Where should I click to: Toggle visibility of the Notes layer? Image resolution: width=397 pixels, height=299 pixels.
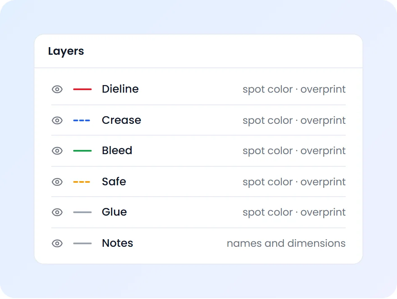click(x=57, y=243)
